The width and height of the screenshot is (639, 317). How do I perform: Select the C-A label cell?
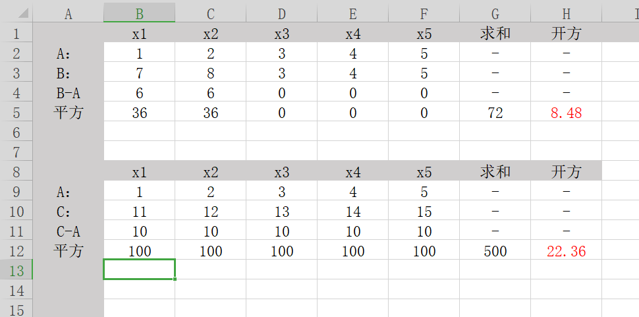(x=68, y=231)
